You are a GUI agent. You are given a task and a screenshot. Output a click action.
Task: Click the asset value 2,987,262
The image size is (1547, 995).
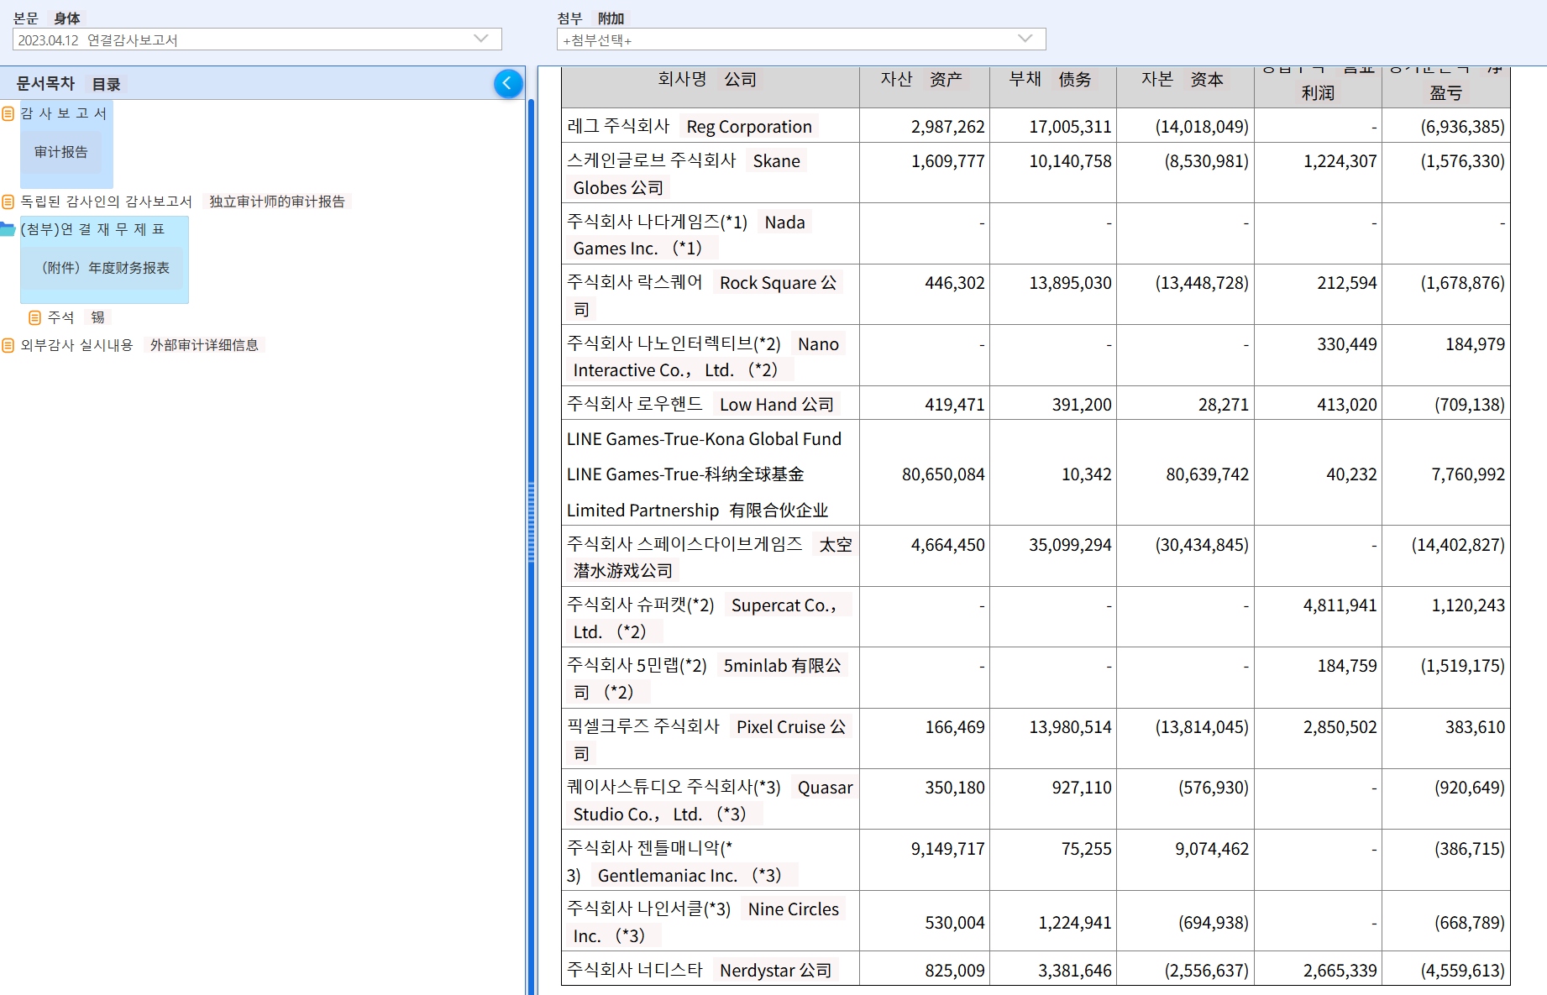948,127
